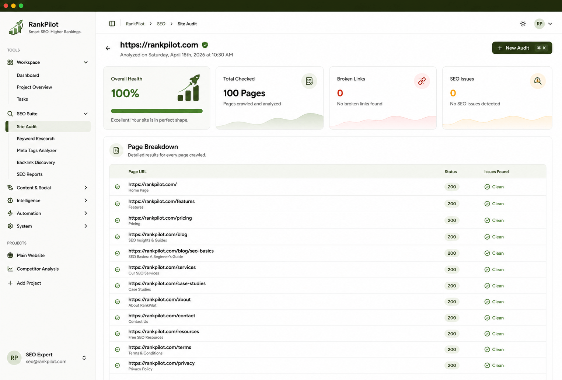Click Add Project in the sidebar

coord(29,283)
